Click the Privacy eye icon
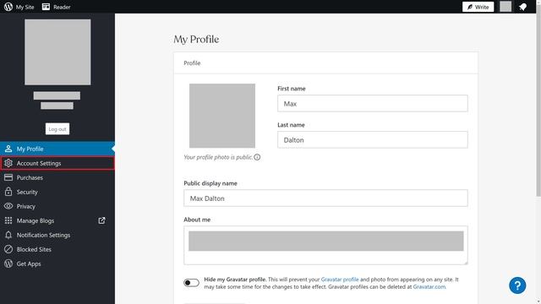541x304 pixels. tap(8, 206)
